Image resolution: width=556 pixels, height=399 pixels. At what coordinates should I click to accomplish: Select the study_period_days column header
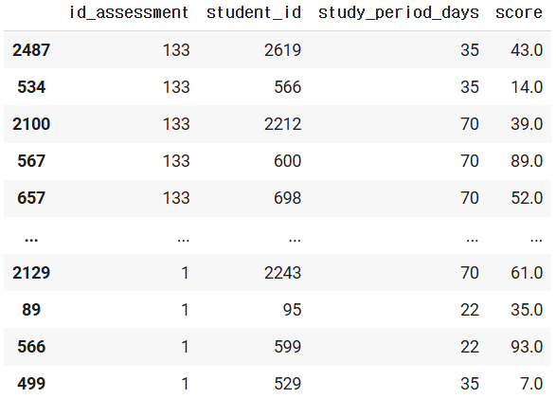click(x=399, y=13)
